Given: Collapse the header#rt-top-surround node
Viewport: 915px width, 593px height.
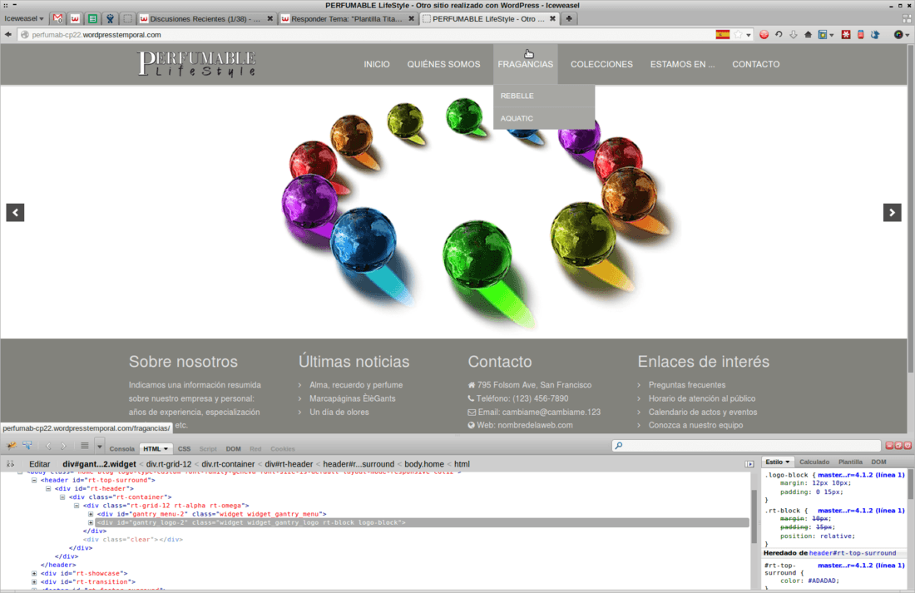Looking at the screenshot, I should (34, 481).
